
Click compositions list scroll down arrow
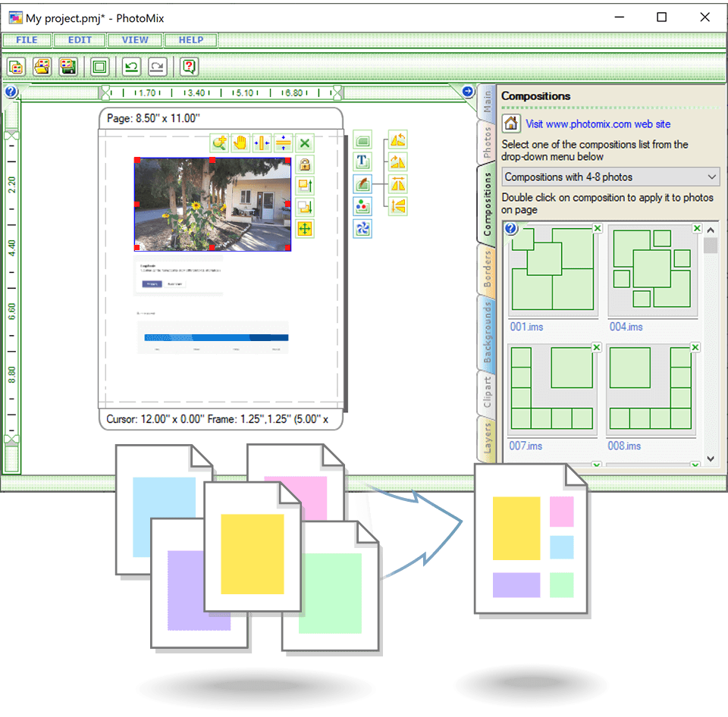tap(711, 459)
